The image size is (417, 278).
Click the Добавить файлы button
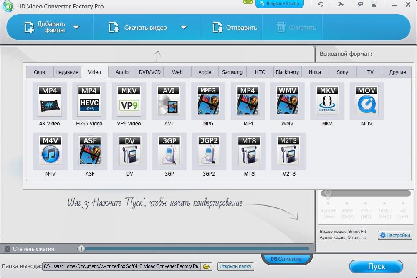pos(45,27)
